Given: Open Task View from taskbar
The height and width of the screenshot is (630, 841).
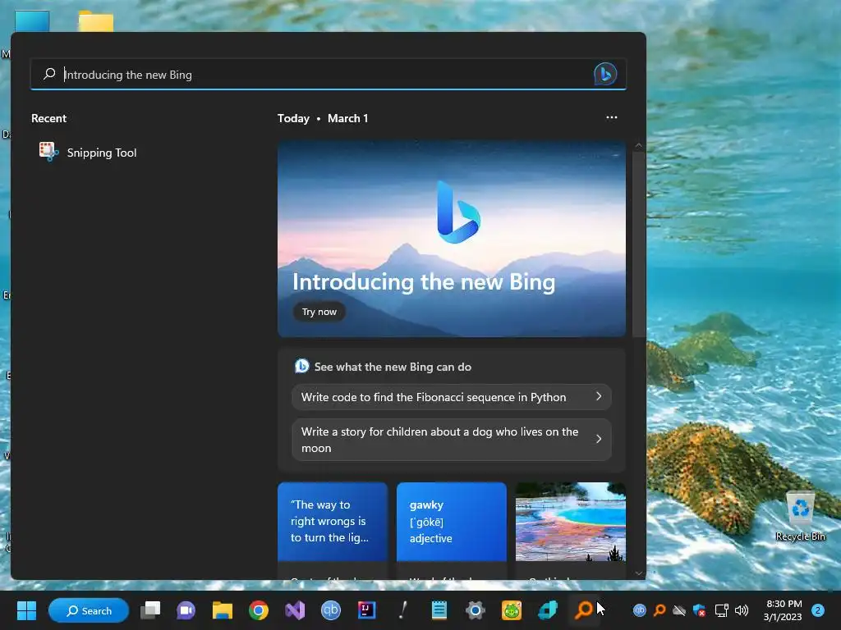Looking at the screenshot, I should pyautogui.click(x=151, y=610).
